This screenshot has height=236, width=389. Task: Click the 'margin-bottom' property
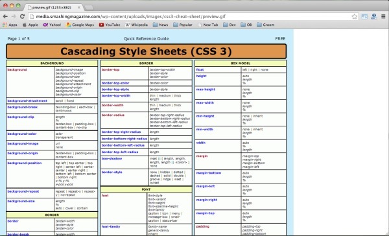209,173
